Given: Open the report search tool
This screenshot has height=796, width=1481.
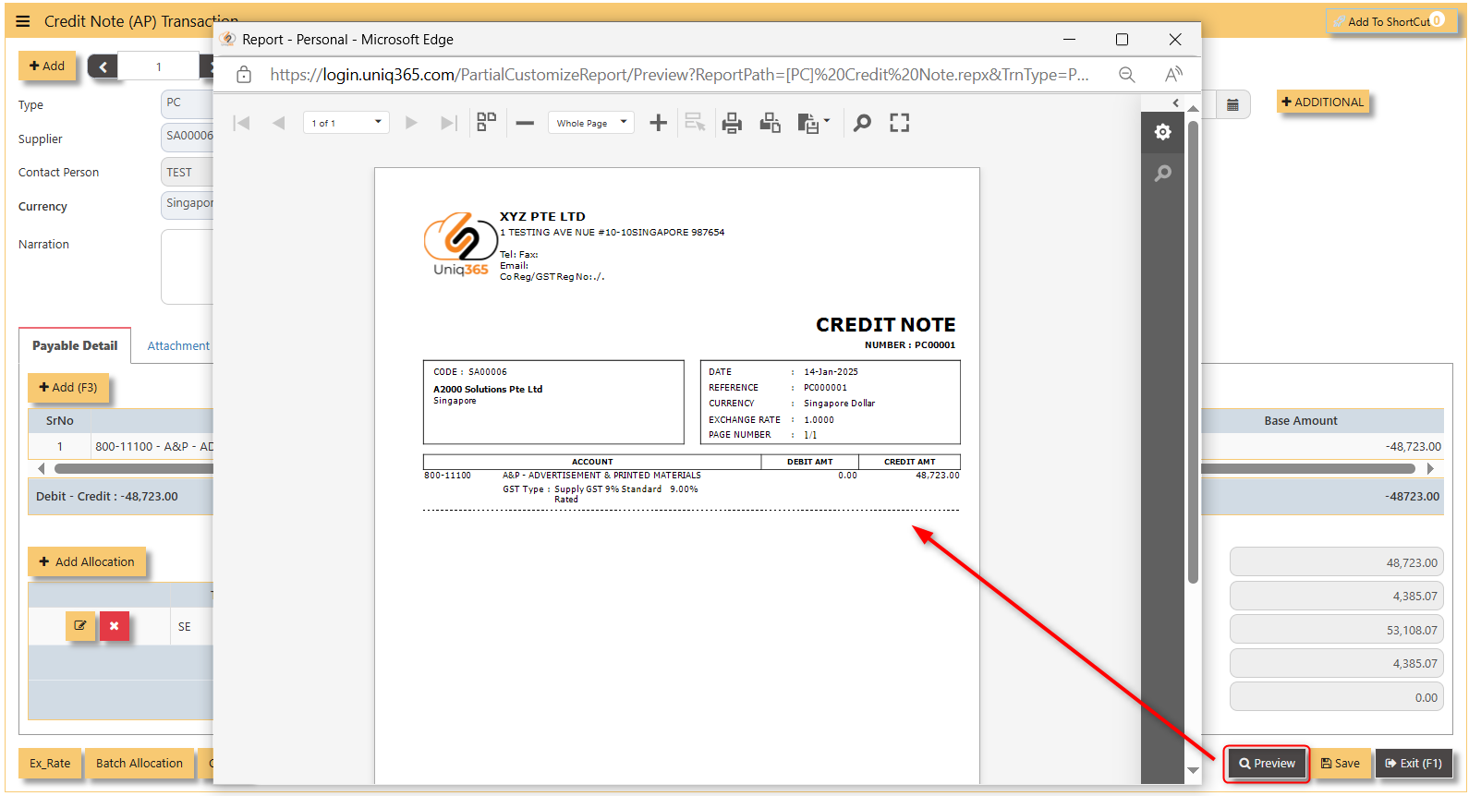Looking at the screenshot, I should [862, 123].
